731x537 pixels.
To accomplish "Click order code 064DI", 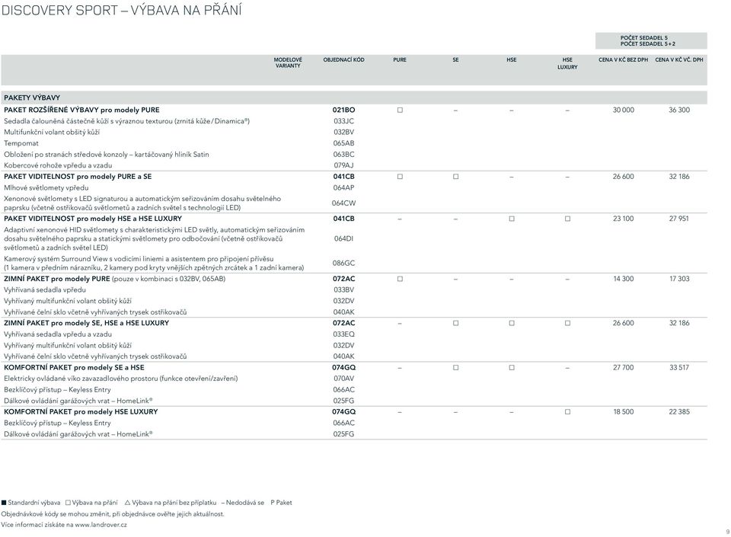I will click(343, 238).
